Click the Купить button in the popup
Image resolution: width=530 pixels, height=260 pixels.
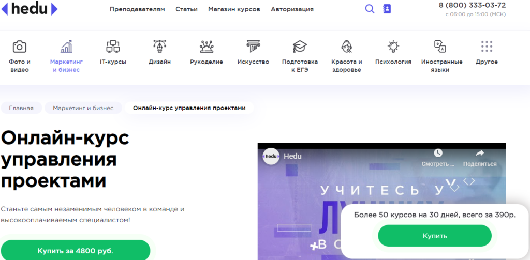tap(434, 236)
